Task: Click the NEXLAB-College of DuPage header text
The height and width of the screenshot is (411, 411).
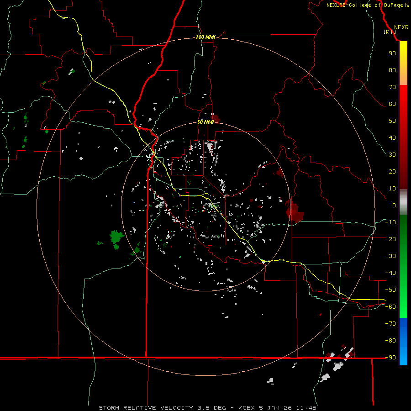Action: coord(364,5)
